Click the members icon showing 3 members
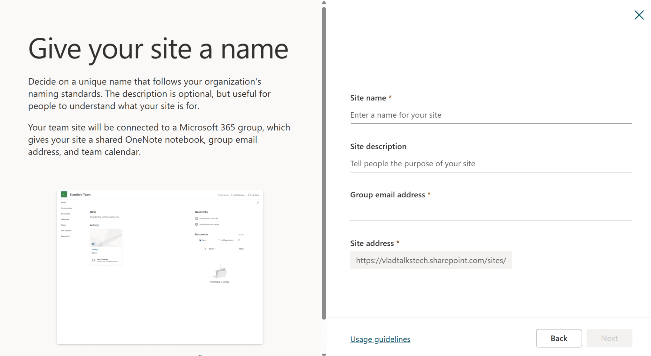This screenshot has width=651, height=356. pyautogui.click(x=249, y=195)
